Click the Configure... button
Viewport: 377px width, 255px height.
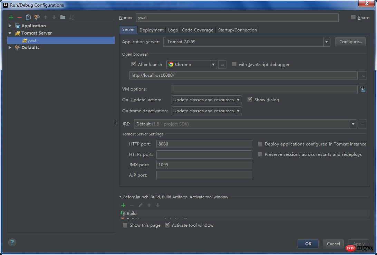click(350, 42)
